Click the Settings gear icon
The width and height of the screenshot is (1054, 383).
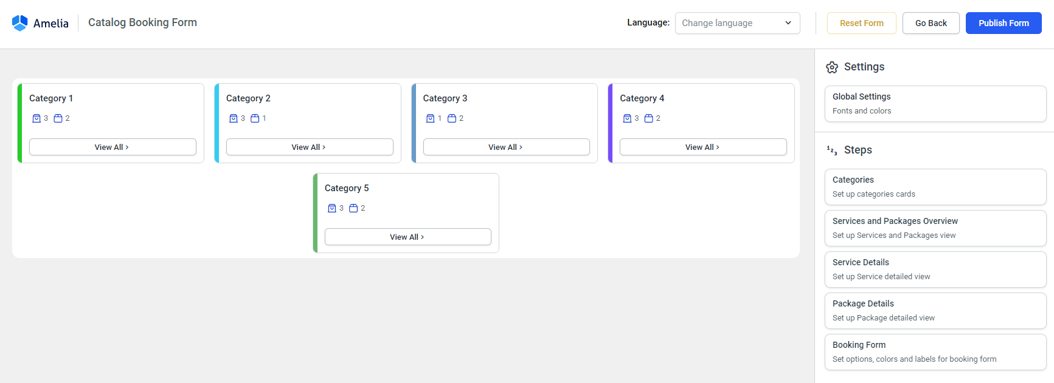coord(832,67)
